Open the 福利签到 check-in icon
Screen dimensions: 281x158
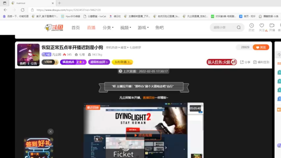pyautogui.click(x=261, y=62)
